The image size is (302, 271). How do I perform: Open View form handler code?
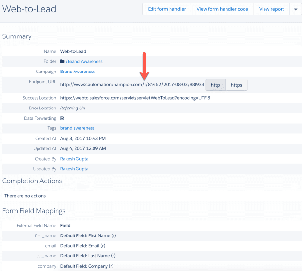222,9
